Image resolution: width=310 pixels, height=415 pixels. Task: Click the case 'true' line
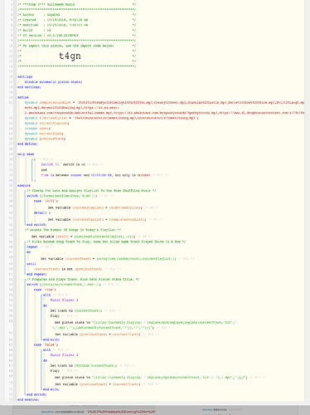(45, 290)
